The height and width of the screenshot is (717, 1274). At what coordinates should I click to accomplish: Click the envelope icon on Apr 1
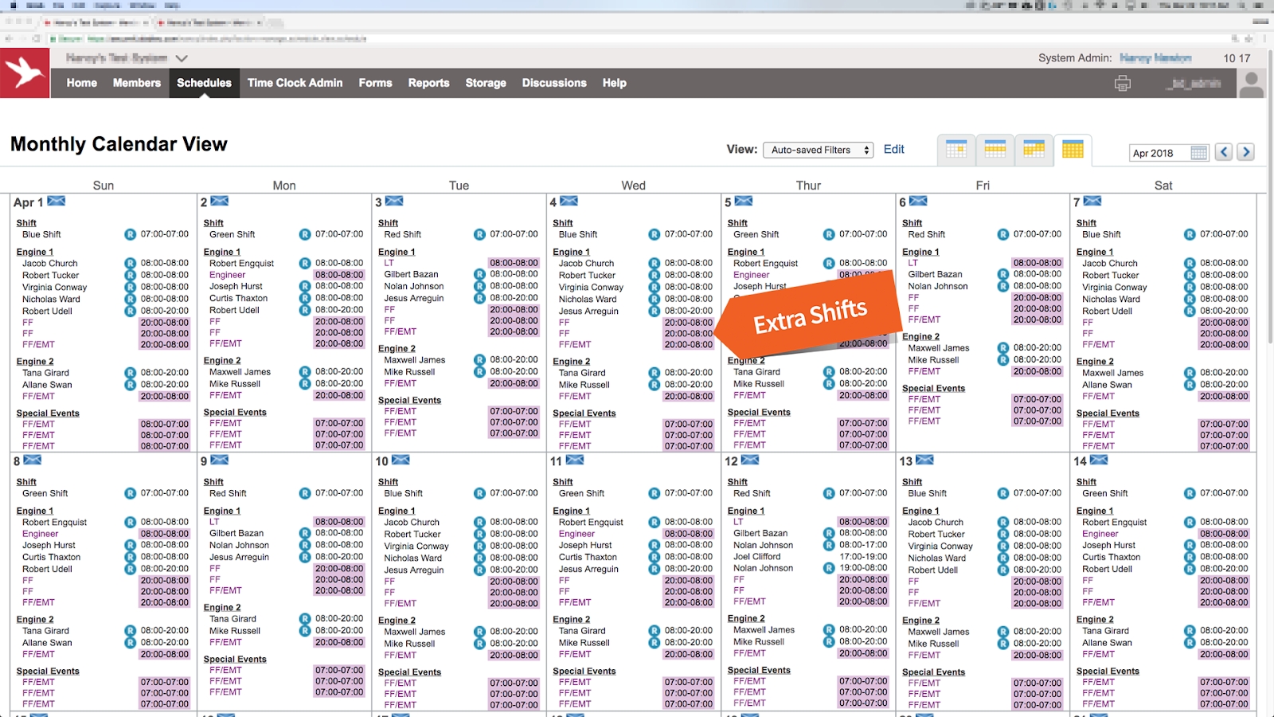click(x=57, y=202)
